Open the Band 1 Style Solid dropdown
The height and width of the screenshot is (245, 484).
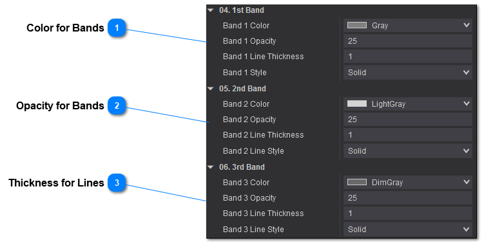[x=408, y=73]
